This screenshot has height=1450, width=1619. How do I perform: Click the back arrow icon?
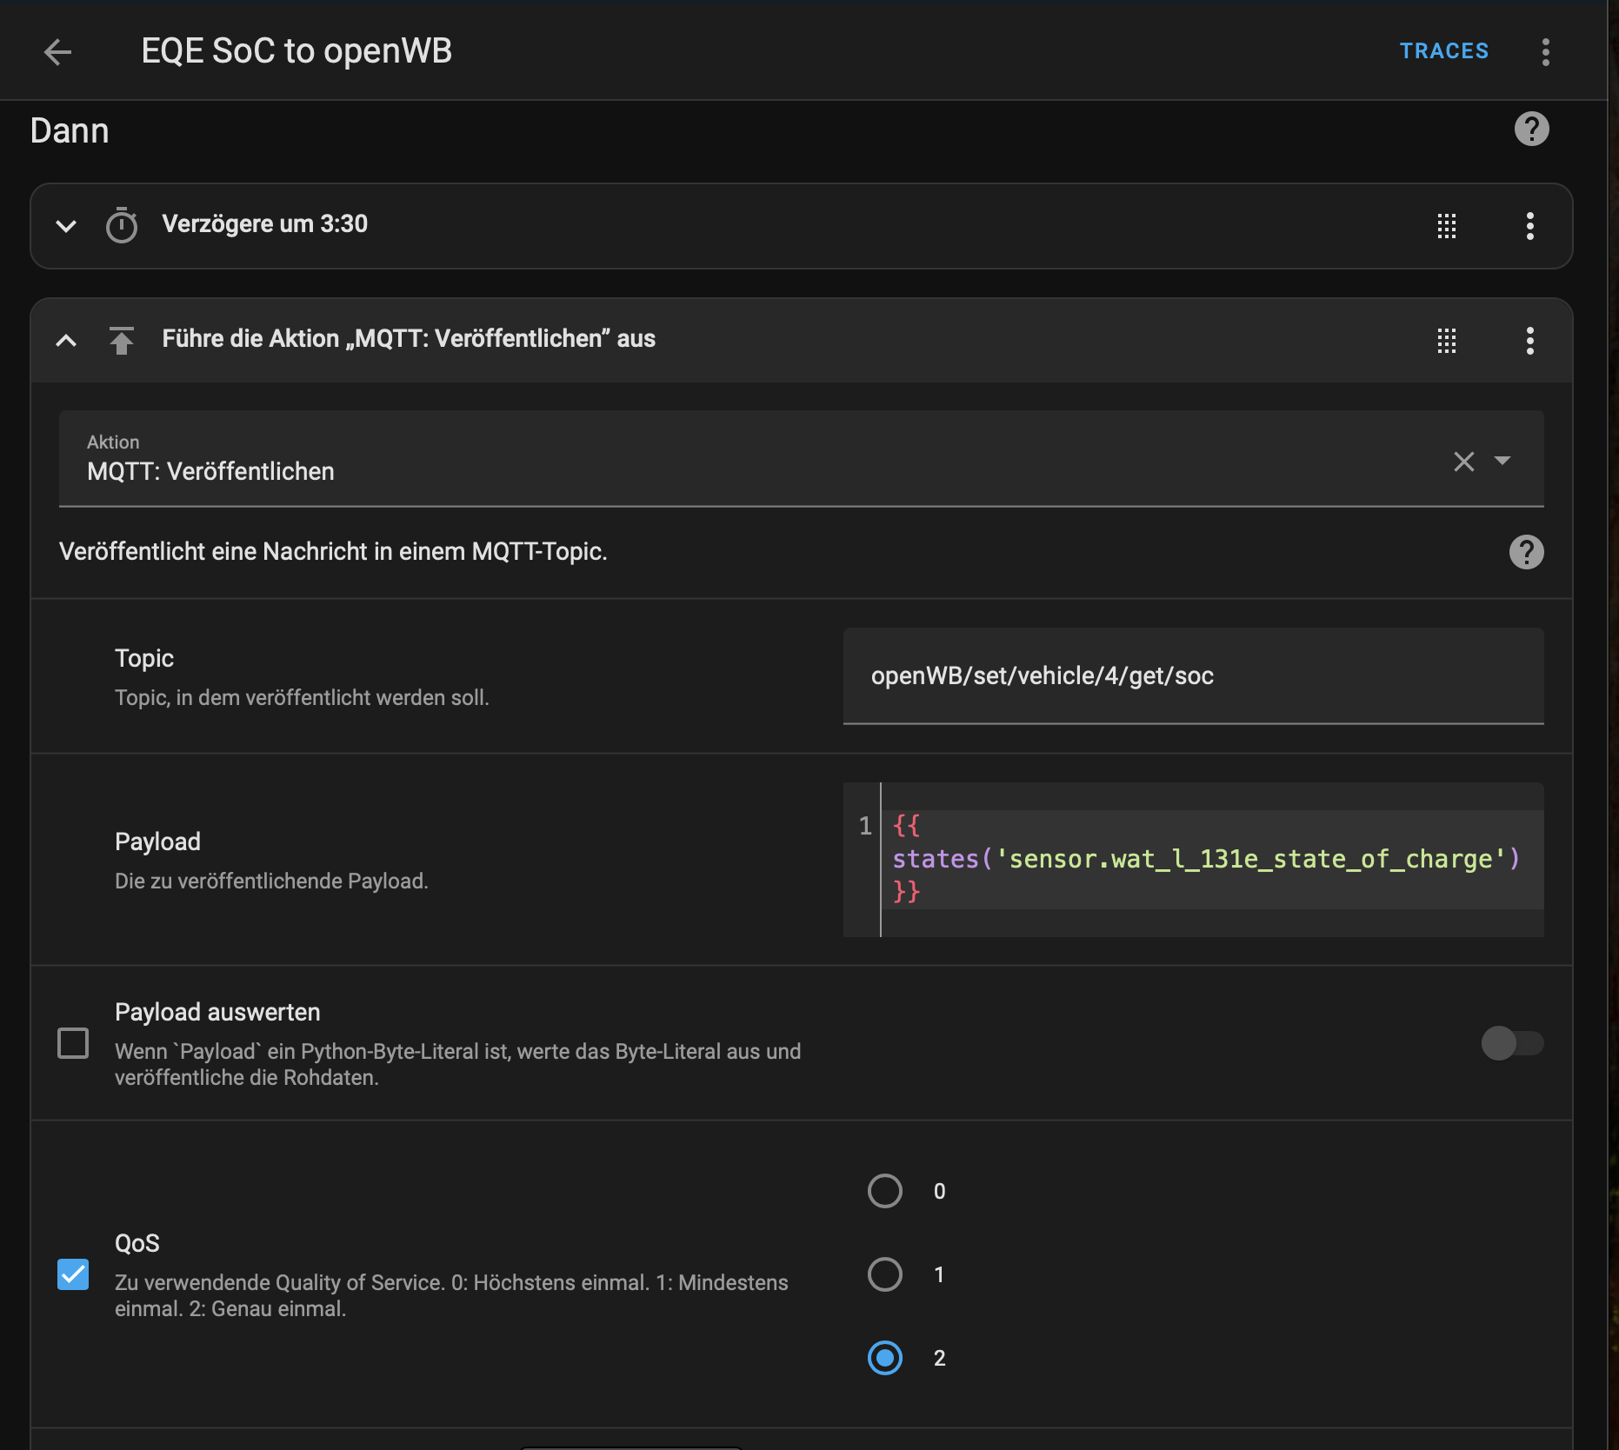coord(57,52)
